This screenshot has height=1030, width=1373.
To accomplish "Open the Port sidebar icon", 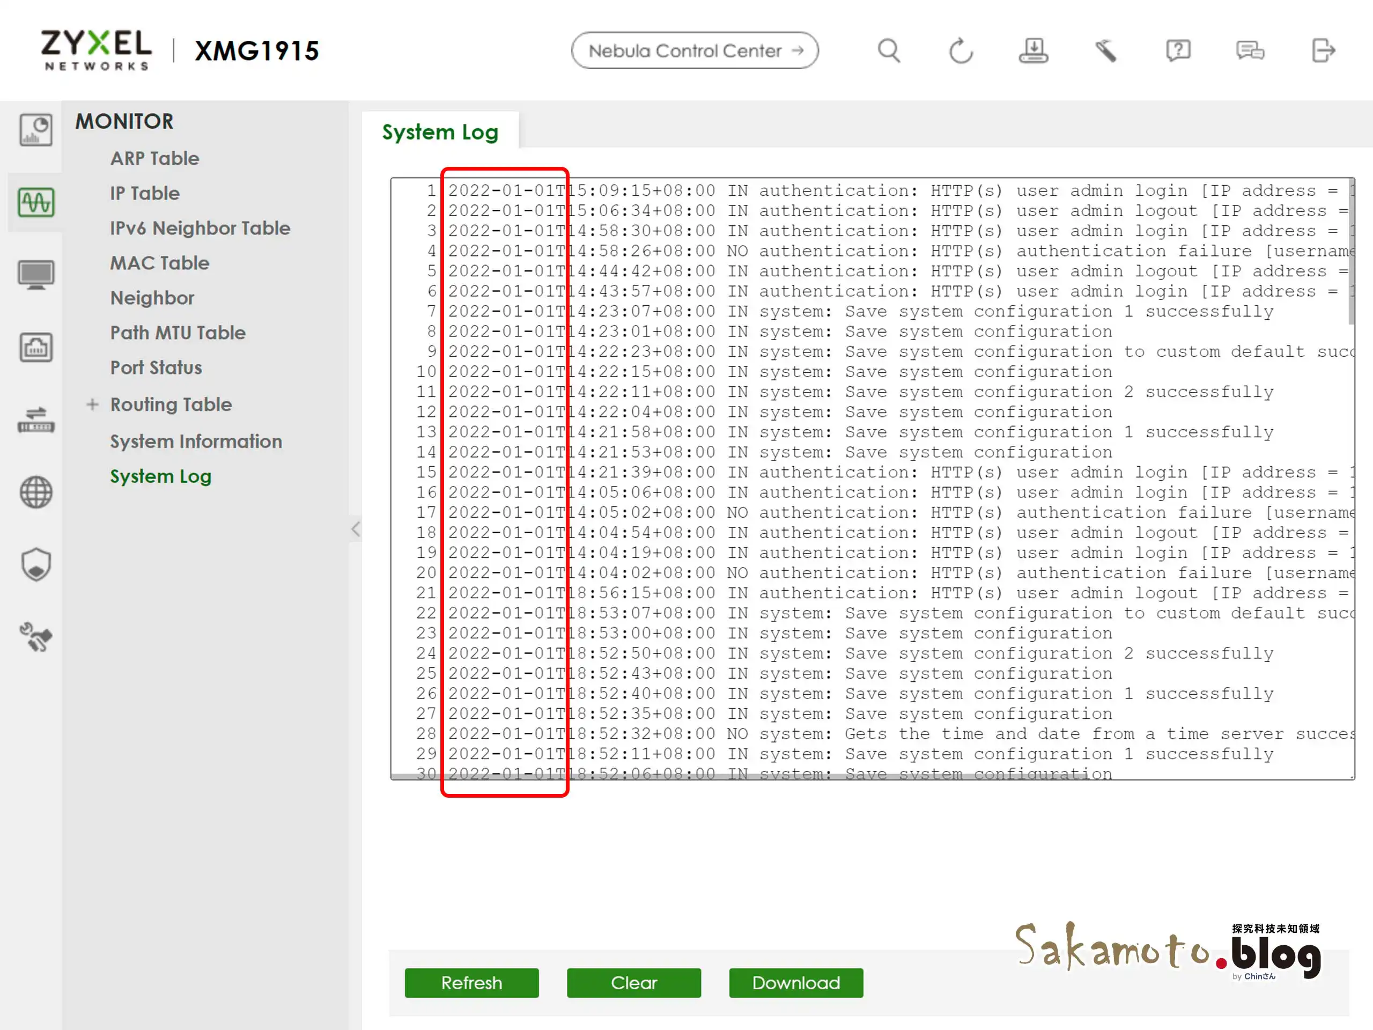I will coord(36,348).
